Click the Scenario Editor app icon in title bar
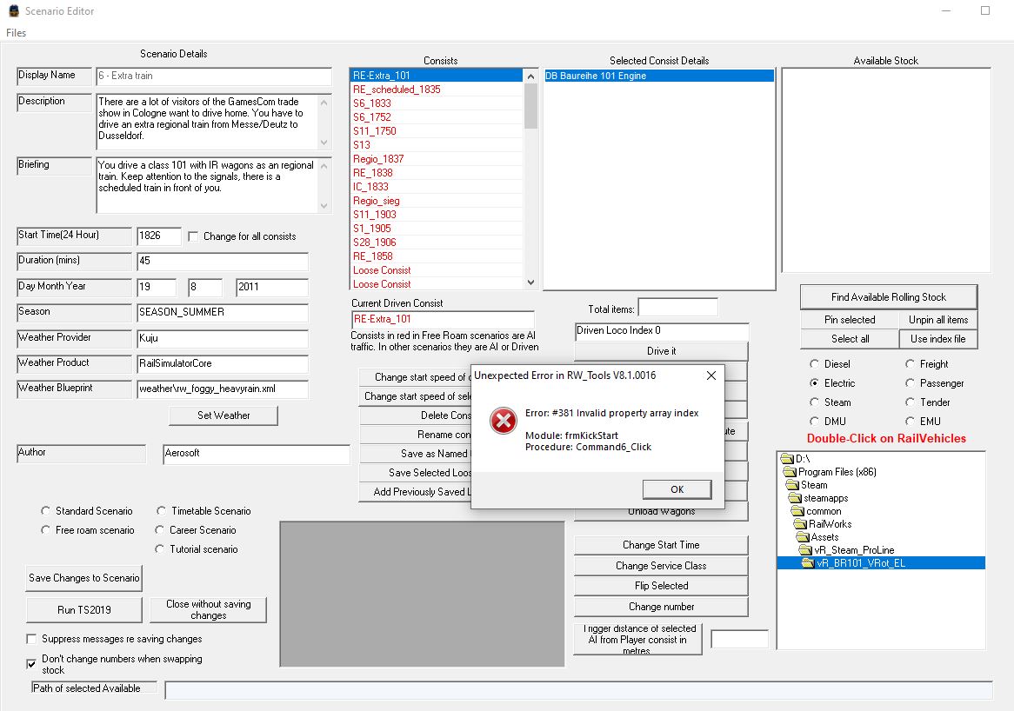 pyautogui.click(x=13, y=11)
